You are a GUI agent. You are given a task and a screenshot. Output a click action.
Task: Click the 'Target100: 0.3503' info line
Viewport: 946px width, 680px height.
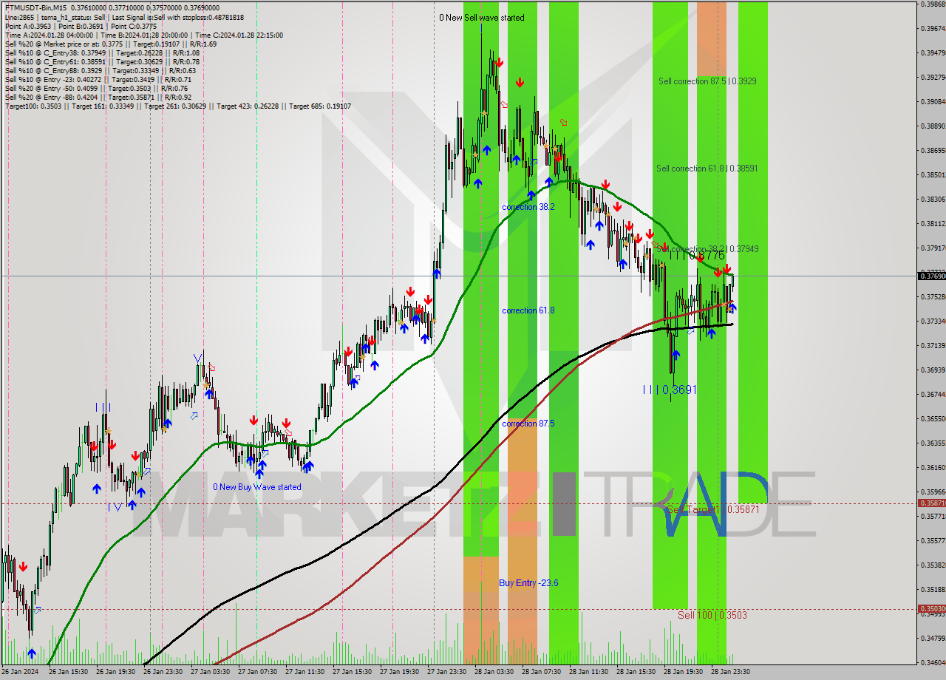coord(177,106)
